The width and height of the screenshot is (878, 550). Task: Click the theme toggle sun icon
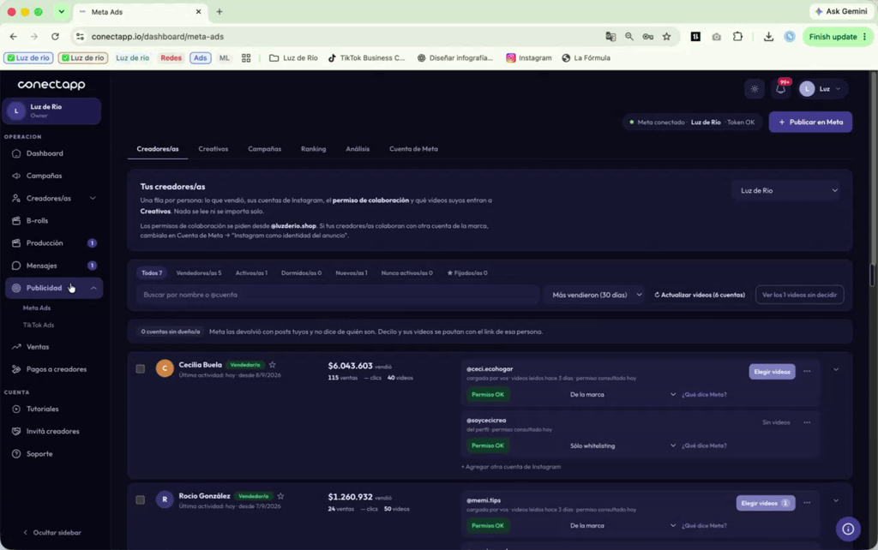(755, 89)
